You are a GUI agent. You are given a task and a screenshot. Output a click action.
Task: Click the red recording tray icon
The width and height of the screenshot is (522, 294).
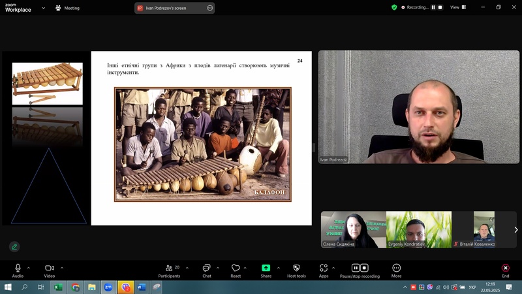(x=413, y=287)
